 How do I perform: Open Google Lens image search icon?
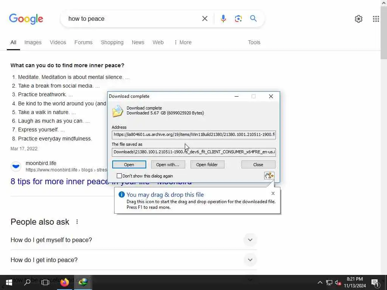pos(238,19)
